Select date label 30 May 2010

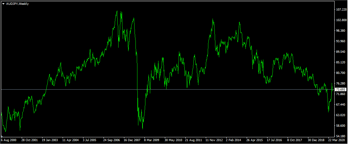[x=173, y=140]
